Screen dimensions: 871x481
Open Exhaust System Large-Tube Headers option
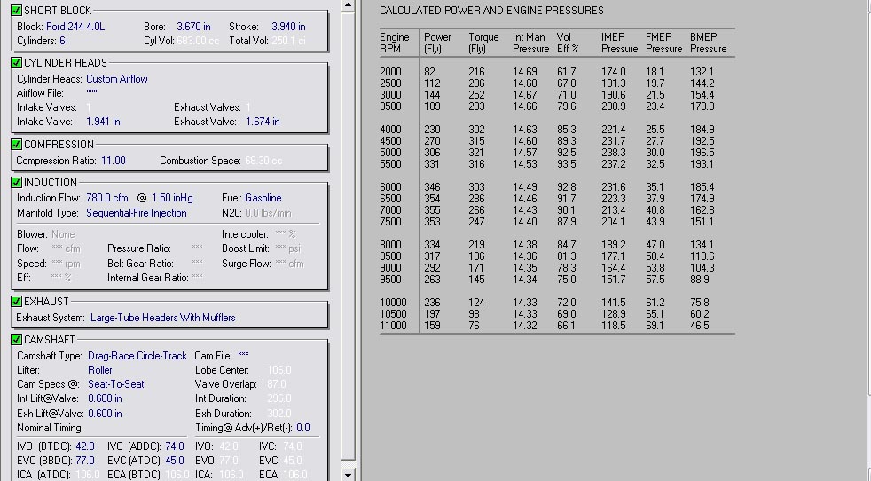click(x=163, y=318)
